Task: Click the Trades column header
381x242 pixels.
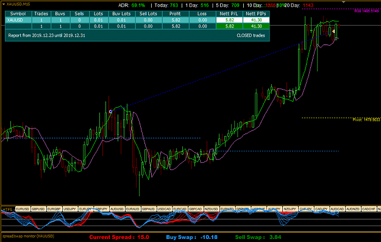Action: pos(41,14)
